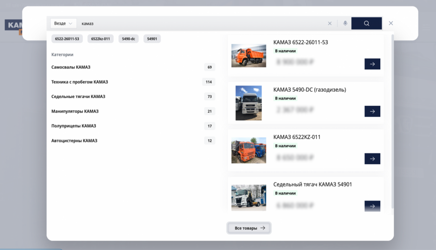
Task: Expand the Везде search scope dropdown
Action: coord(63,23)
